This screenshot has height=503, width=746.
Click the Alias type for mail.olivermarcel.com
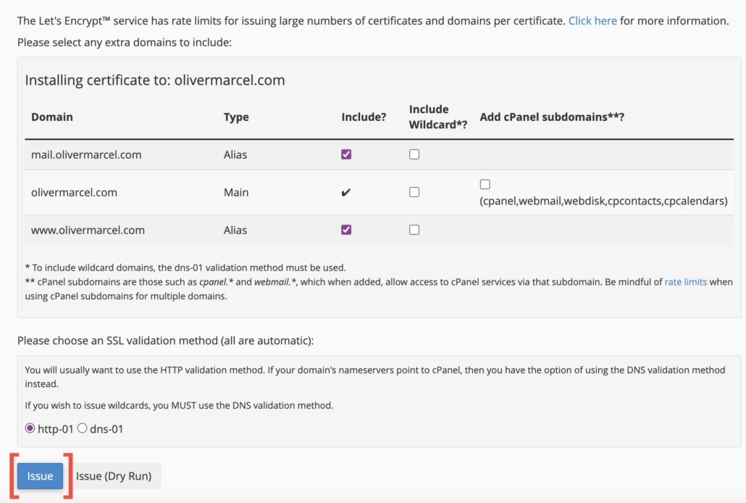(x=235, y=155)
